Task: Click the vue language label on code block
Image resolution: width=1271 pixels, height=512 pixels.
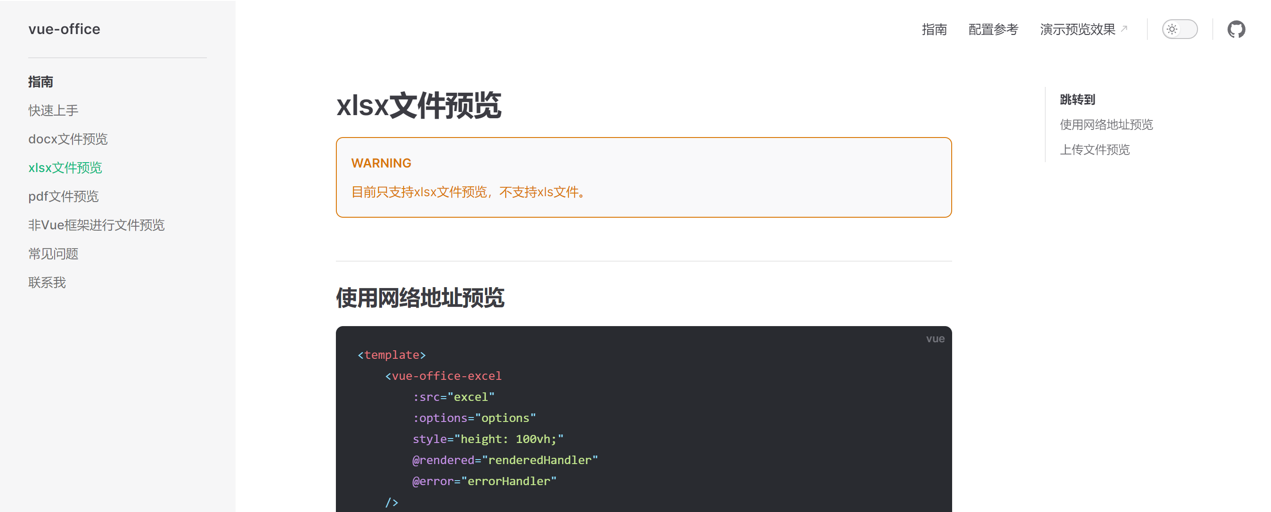Action: click(x=935, y=339)
